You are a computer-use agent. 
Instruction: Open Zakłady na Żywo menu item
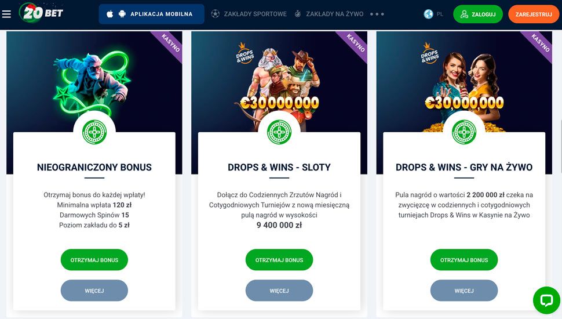coord(334,14)
